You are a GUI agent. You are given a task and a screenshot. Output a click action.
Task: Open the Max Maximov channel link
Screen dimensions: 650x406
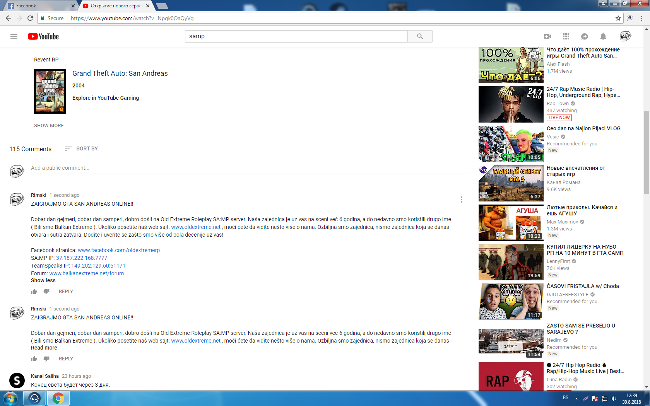[562, 222]
